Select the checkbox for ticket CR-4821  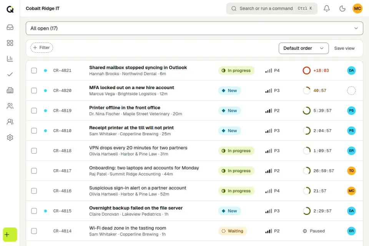[x=34, y=70]
